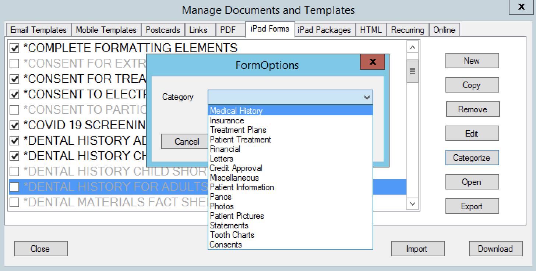Click the Download button
This screenshot has height=271, width=536.
coord(496,249)
